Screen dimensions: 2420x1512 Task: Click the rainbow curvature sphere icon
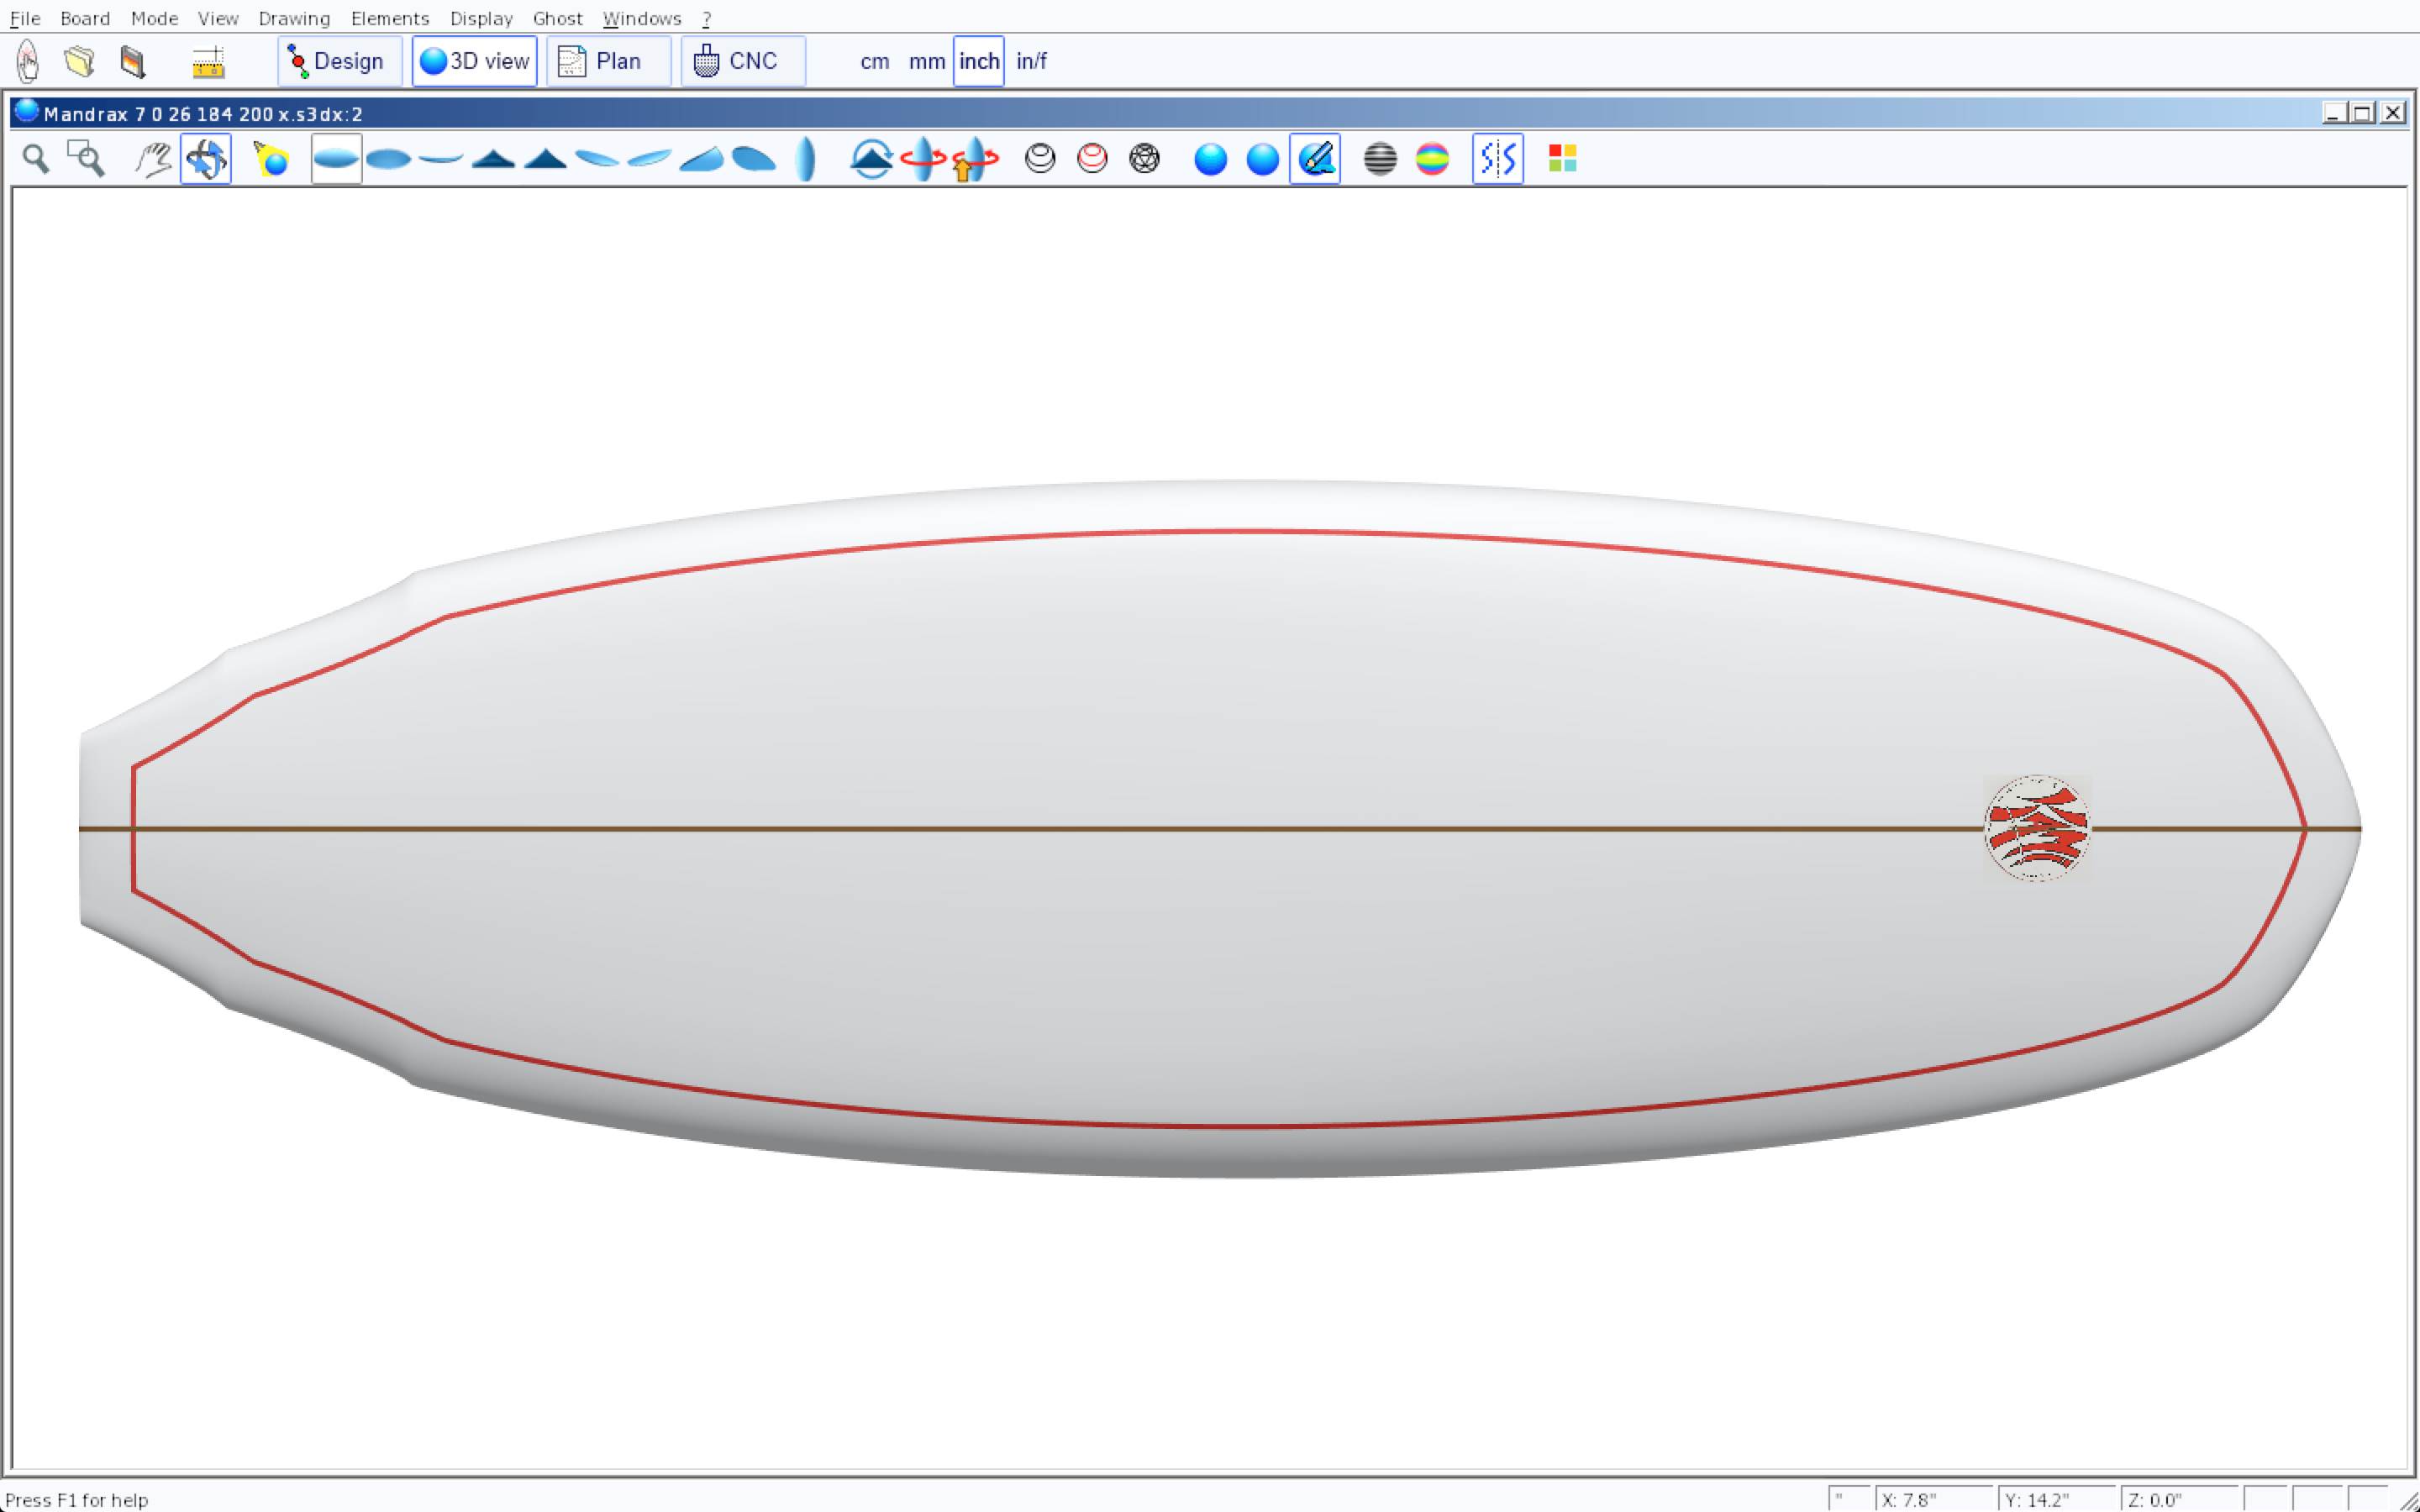(1432, 159)
